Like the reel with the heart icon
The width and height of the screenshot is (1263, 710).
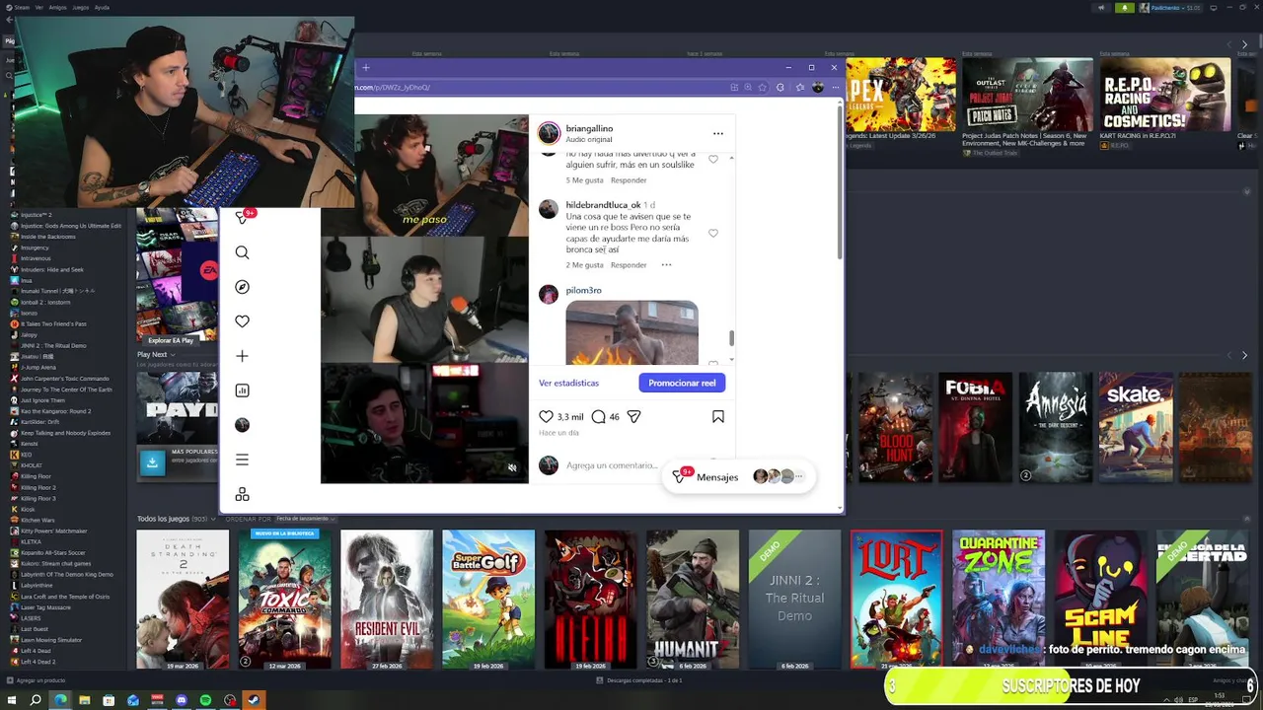click(x=546, y=417)
